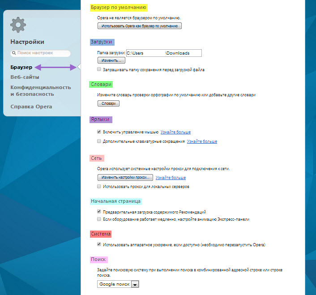Uncheck Включить управление мышью
316x295 pixels.
[x=99, y=132]
